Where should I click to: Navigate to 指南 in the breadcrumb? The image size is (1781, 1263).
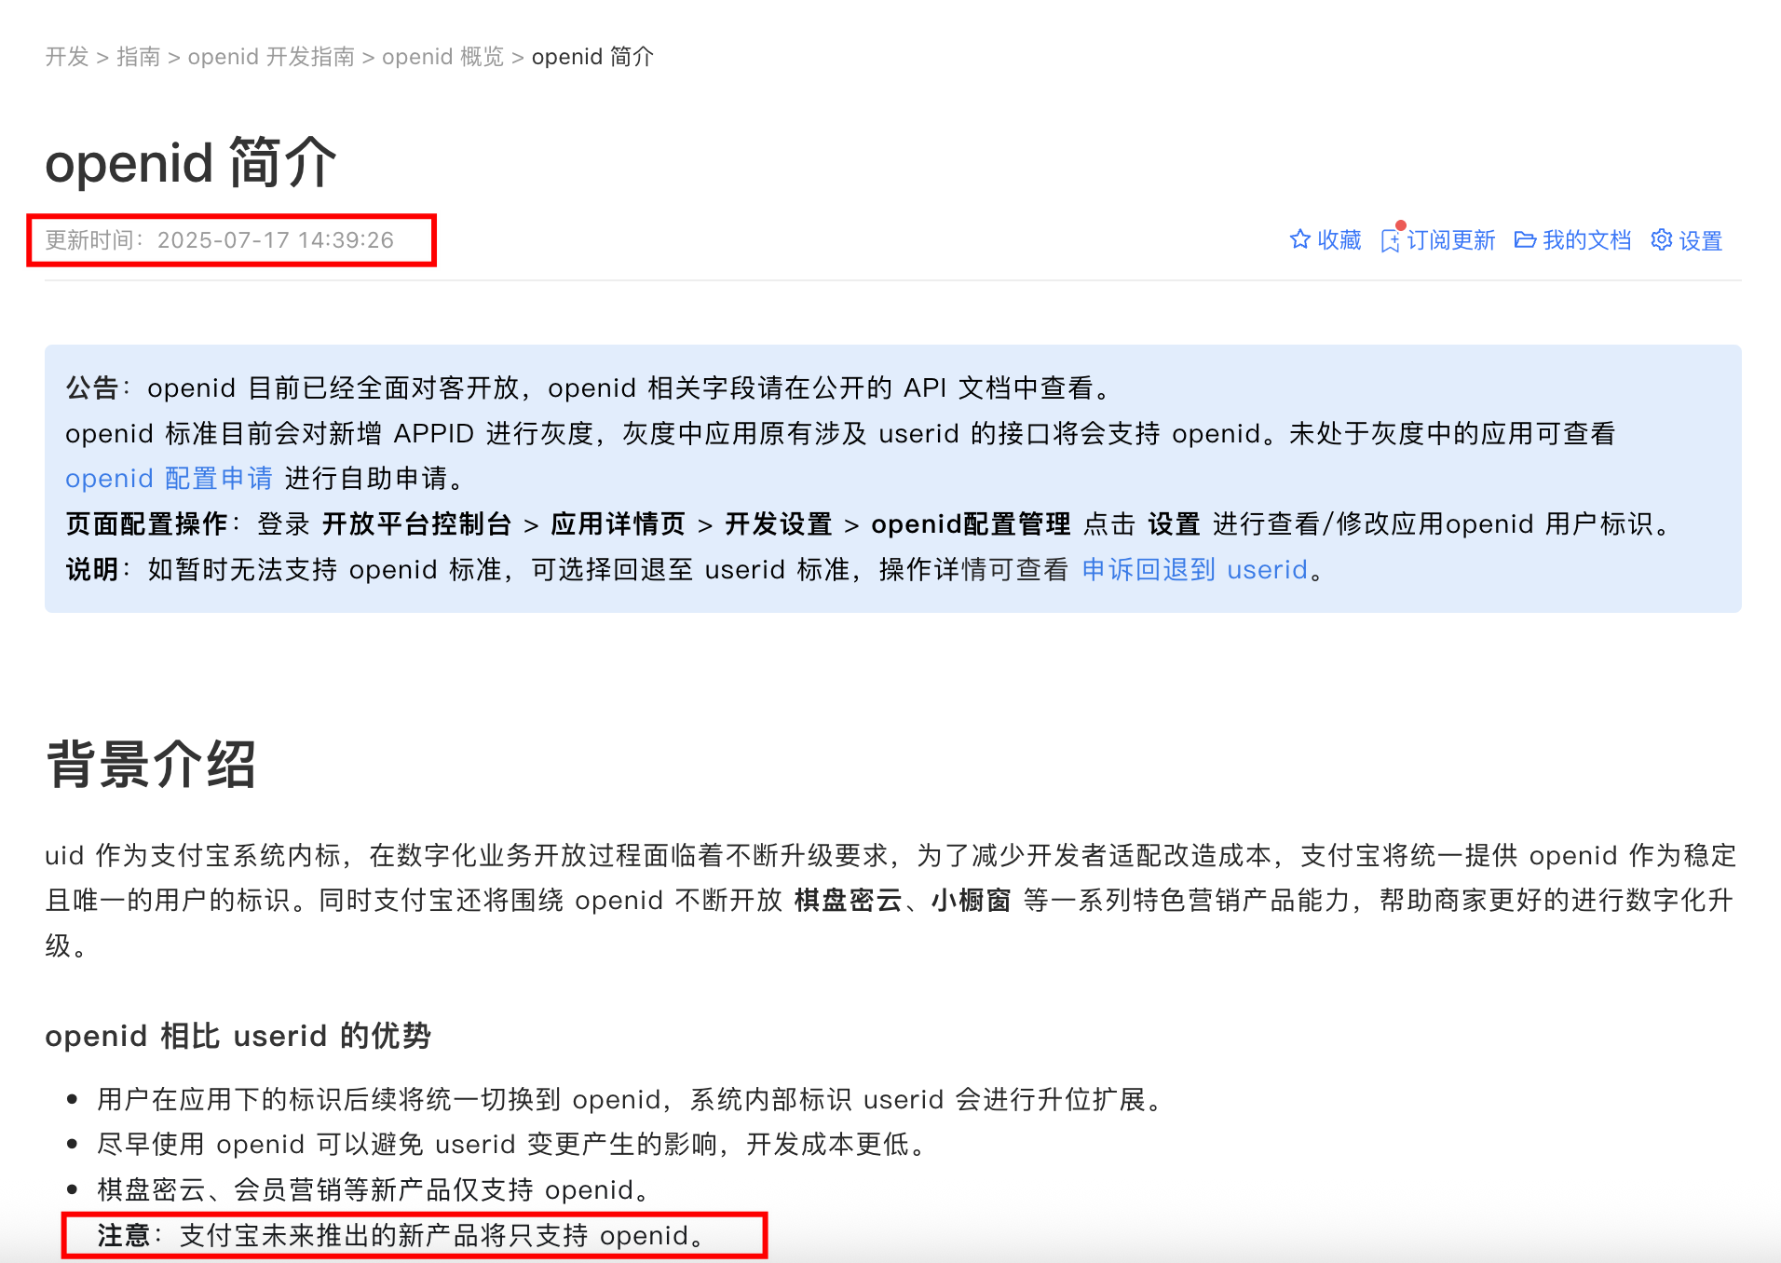click(139, 57)
